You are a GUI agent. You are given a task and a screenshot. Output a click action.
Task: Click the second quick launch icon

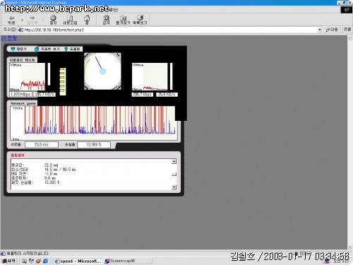coord(31,261)
